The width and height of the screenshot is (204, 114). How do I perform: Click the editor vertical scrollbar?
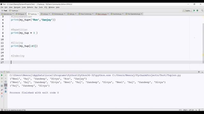click(x=203, y=43)
